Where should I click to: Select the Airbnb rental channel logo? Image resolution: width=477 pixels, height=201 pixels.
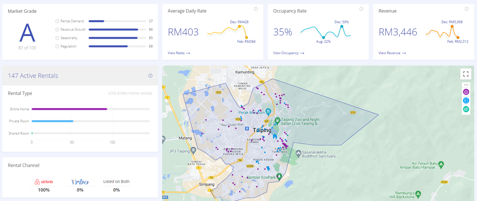tap(44, 182)
